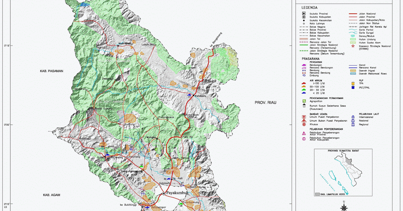The height and width of the screenshot is (211, 403).
Task: Click the PELABUHAN LAUT heading
Action: pos(369,114)
